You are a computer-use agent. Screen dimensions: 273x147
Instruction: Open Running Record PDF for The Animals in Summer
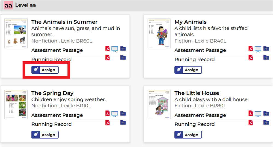point(108,58)
